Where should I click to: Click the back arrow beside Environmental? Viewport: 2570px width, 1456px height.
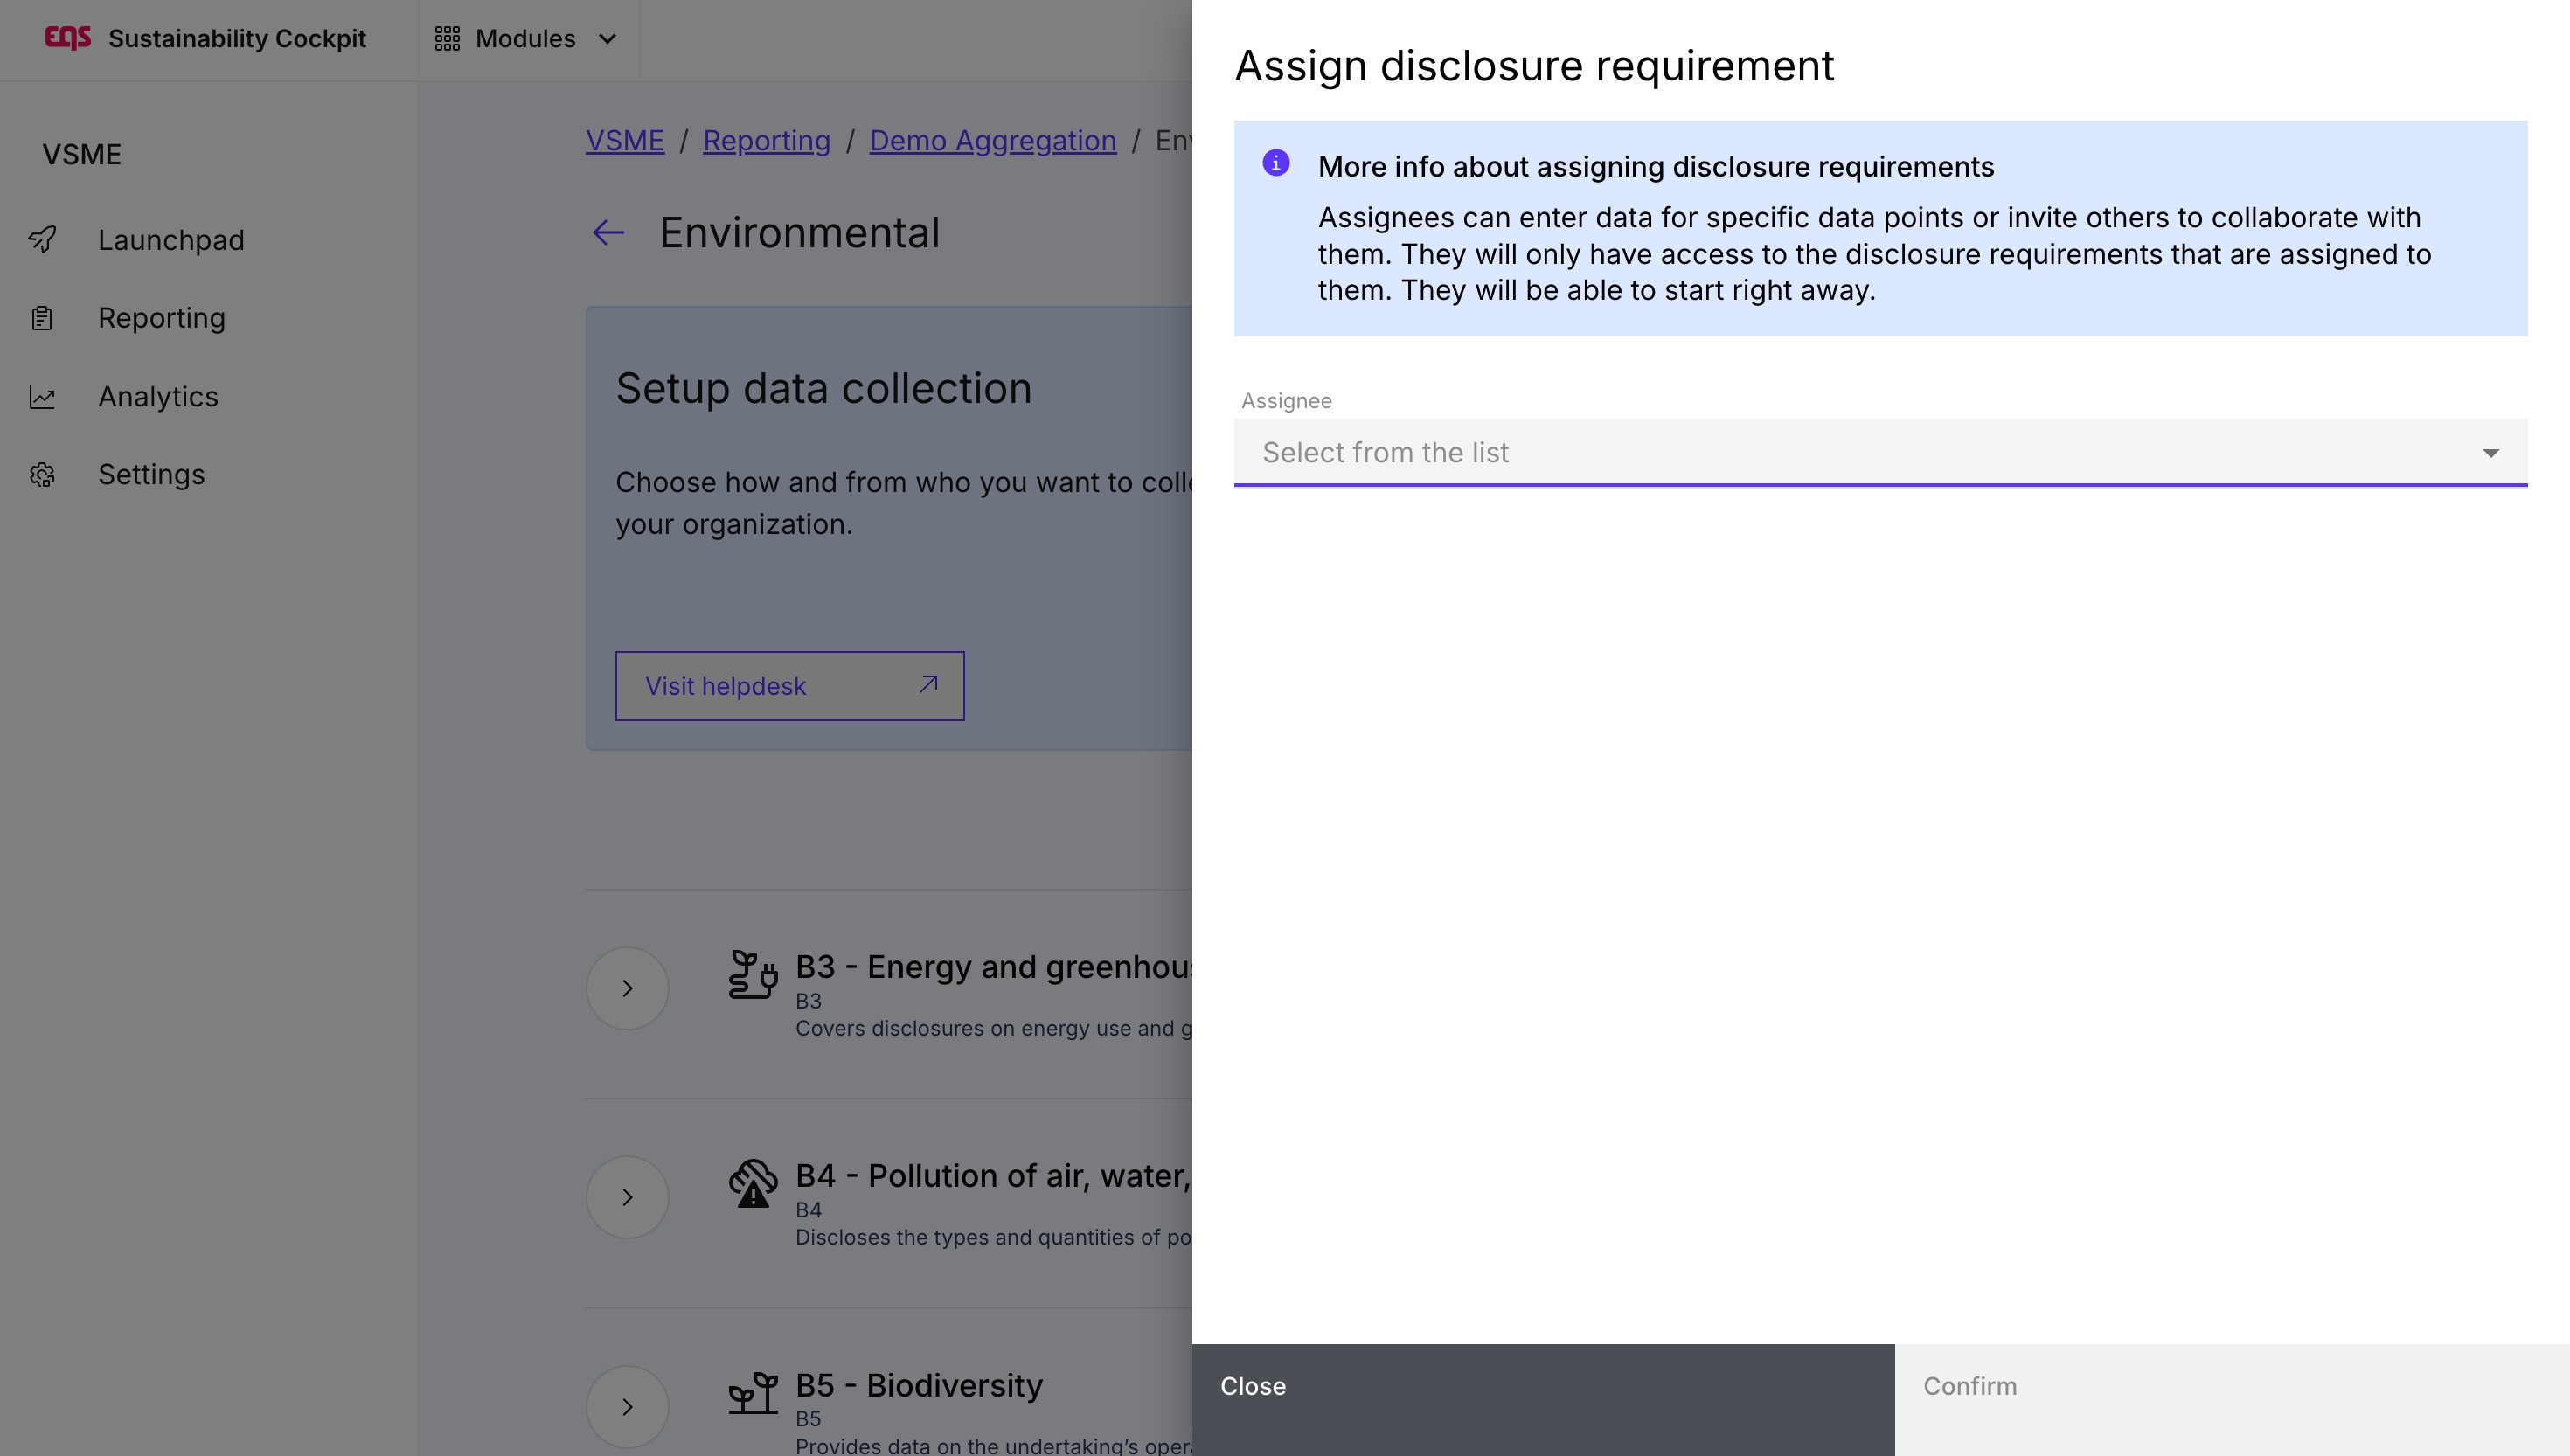[608, 233]
